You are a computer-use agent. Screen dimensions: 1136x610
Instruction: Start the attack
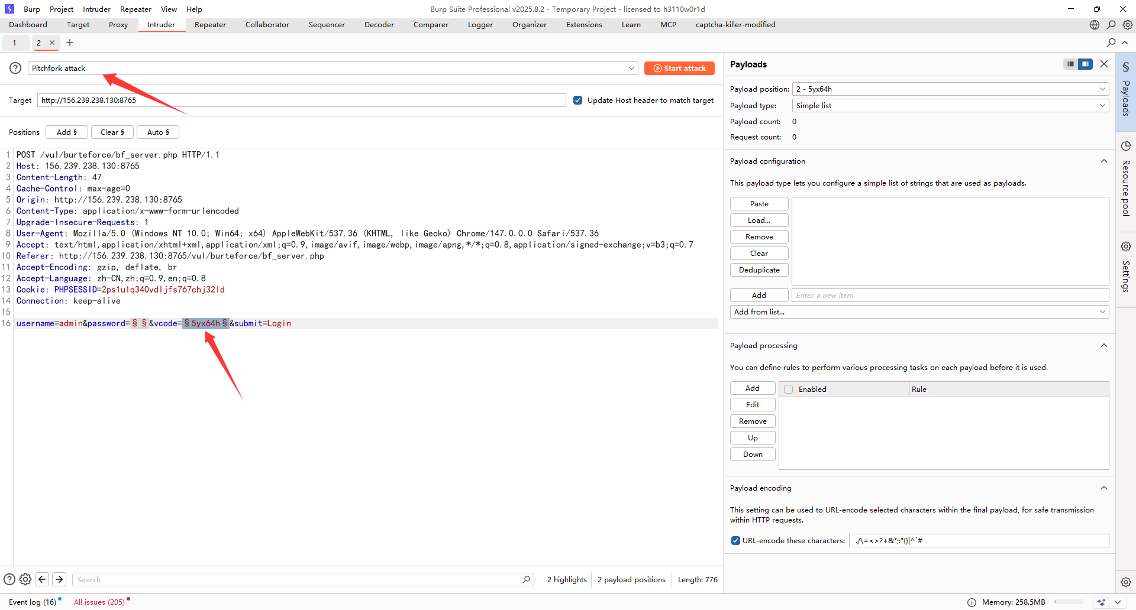pyautogui.click(x=679, y=69)
